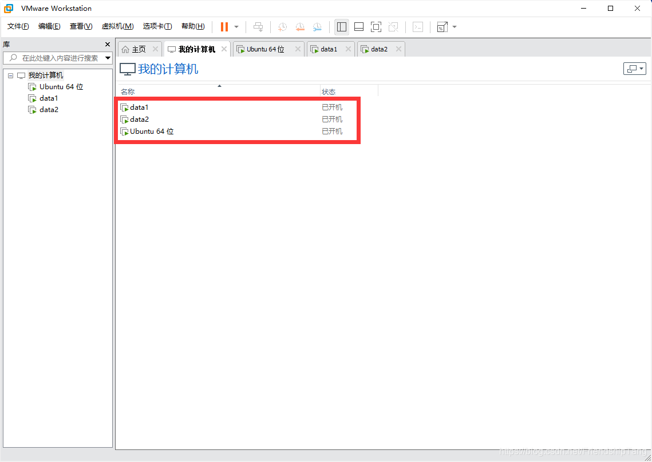Click the 我的计算机 monitor icon in heading
This screenshot has height=462, width=652.
pos(128,69)
